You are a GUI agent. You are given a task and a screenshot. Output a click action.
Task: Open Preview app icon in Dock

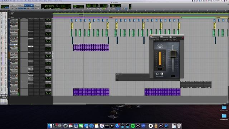pos(76,126)
